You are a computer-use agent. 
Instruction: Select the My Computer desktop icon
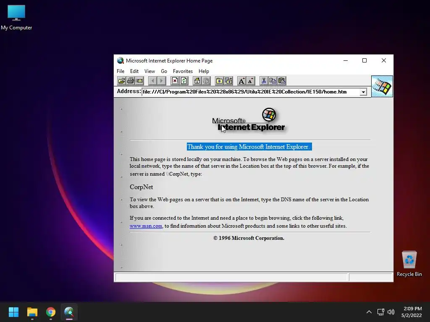click(x=16, y=17)
